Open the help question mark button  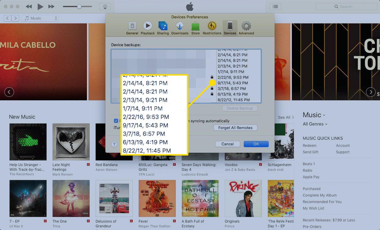pyautogui.click(x=114, y=144)
